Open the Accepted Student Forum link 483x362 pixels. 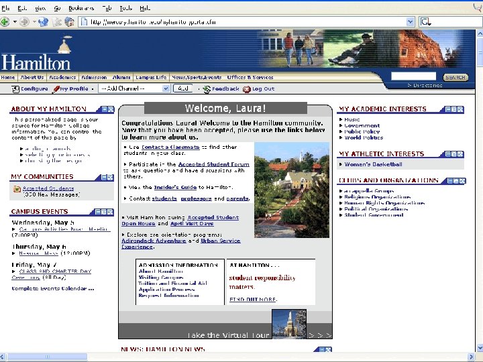pyautogui.click(x=214, y=164)
